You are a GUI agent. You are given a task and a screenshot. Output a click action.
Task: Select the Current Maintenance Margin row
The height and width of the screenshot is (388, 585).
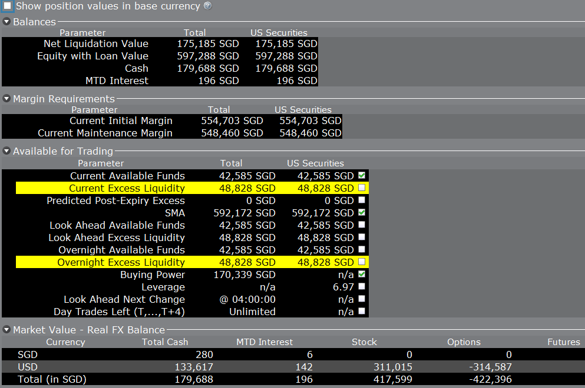pyautogui.click(x=105, y=133)
